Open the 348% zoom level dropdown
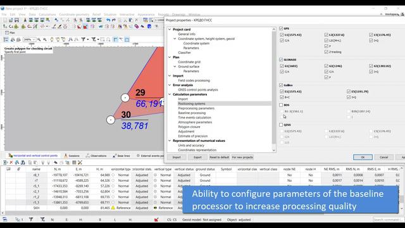 tap(34, 39)
